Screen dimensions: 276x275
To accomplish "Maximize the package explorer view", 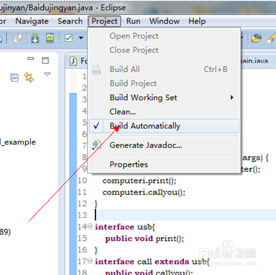I will [x=45, y=60].
